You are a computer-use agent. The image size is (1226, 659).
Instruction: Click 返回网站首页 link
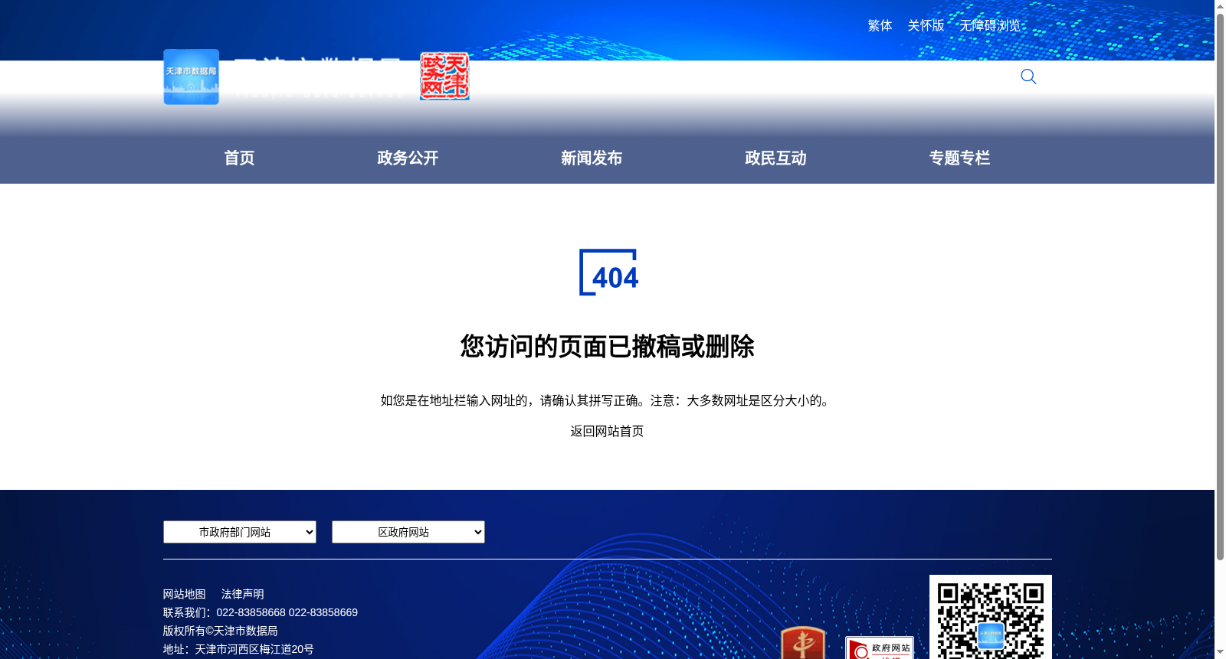click(x=607, y=431)
